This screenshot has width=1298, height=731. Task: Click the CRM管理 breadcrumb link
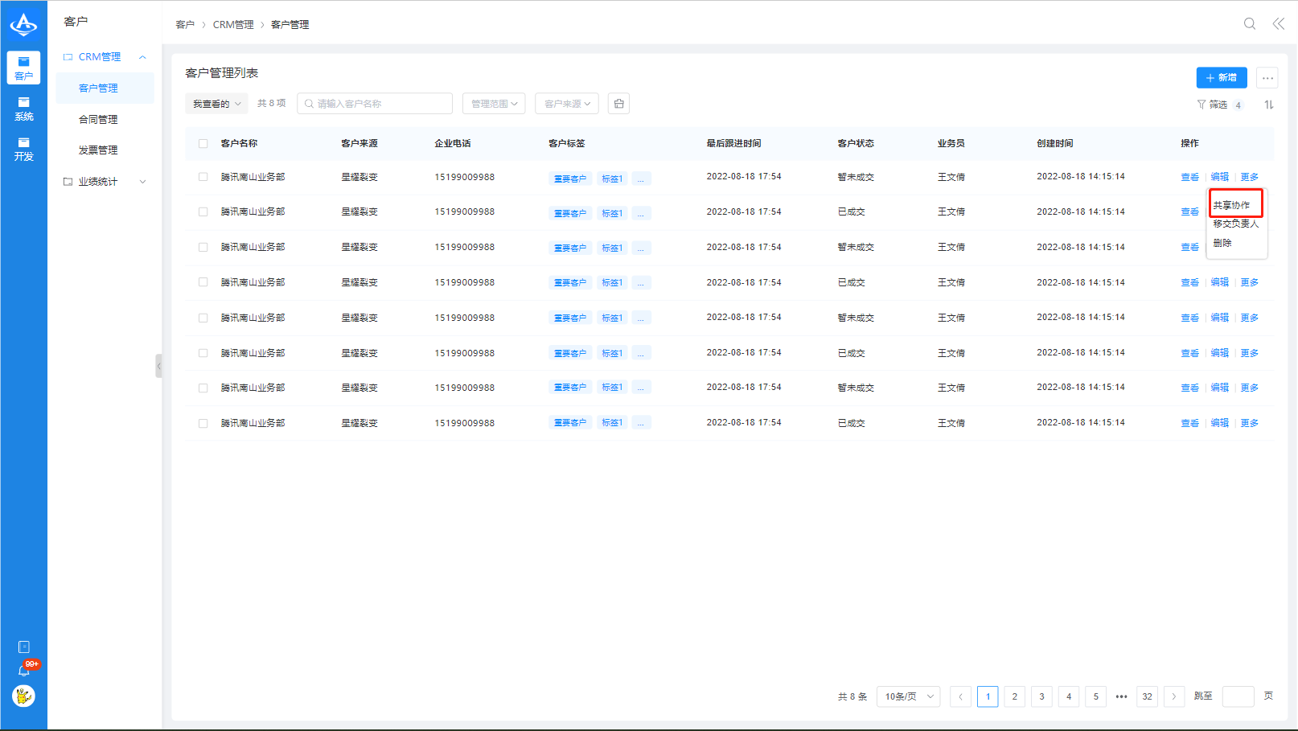click(x=233, y=25)
